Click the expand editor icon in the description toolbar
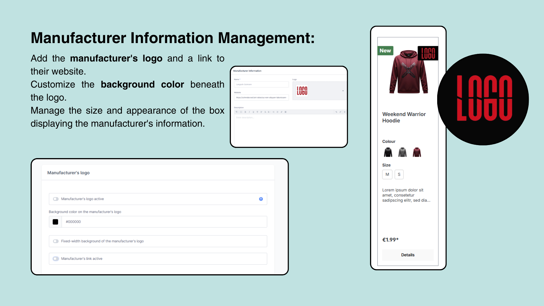This screenshot has height=306, width=544. [241, 112]
